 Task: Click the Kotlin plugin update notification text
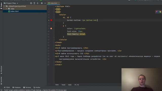35,90
